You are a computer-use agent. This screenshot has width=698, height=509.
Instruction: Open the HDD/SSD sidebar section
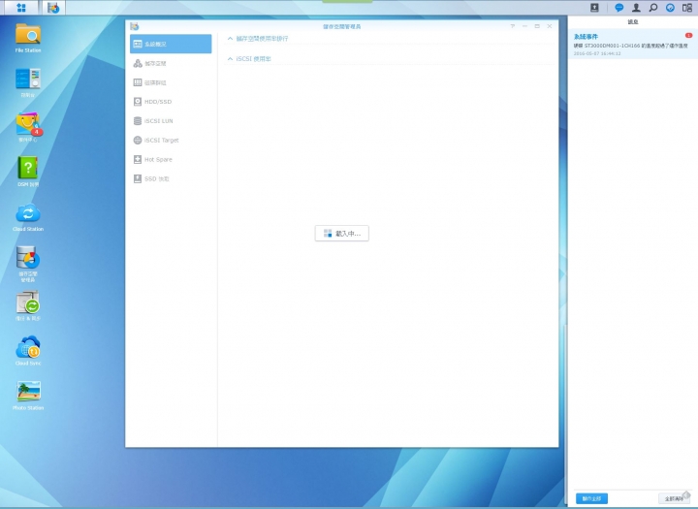(171, 102)
